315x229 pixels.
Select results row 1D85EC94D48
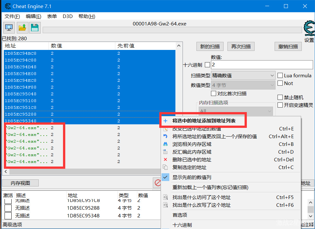[89, 67]
